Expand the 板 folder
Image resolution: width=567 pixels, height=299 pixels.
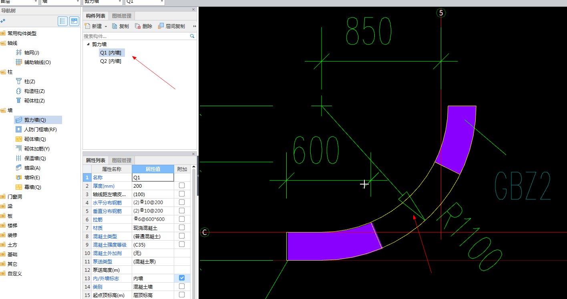click(x=3, y=216)
